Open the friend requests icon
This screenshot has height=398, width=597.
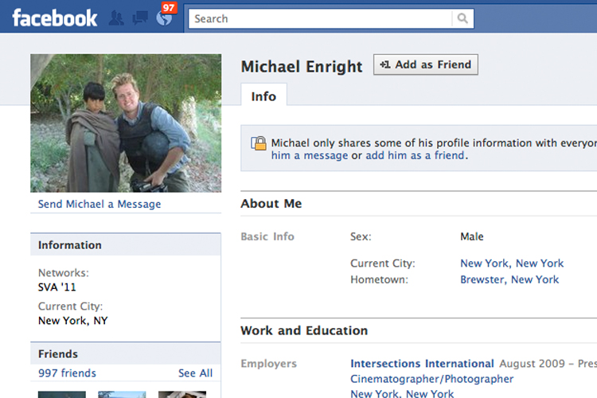[116, 18]
